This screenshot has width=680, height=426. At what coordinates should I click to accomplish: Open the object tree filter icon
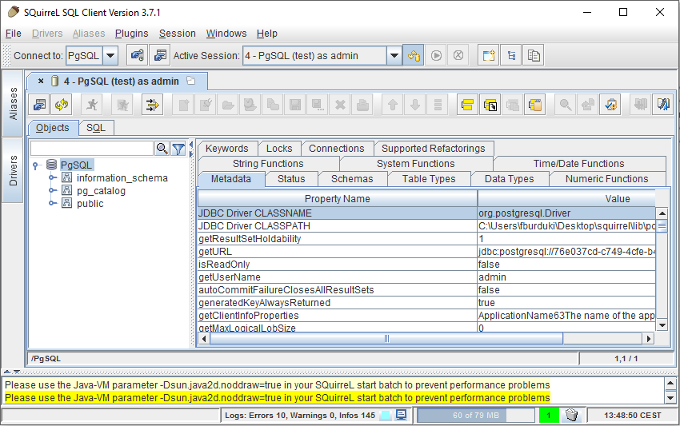click(x=178, y=149)
